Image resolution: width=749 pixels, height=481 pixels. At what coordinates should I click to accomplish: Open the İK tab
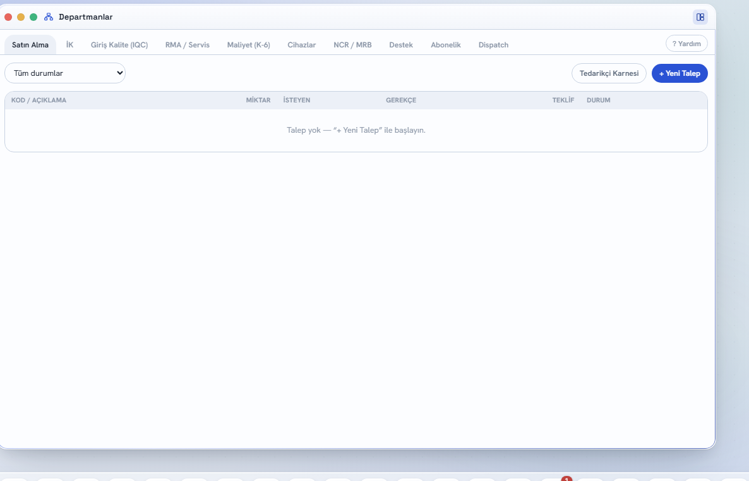[x=69, y=45]
